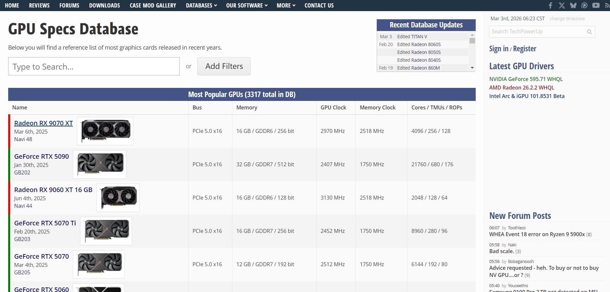The image size is (610, 292).
Task: Click the X (Twitter) social icon
Action: [562, 6]
